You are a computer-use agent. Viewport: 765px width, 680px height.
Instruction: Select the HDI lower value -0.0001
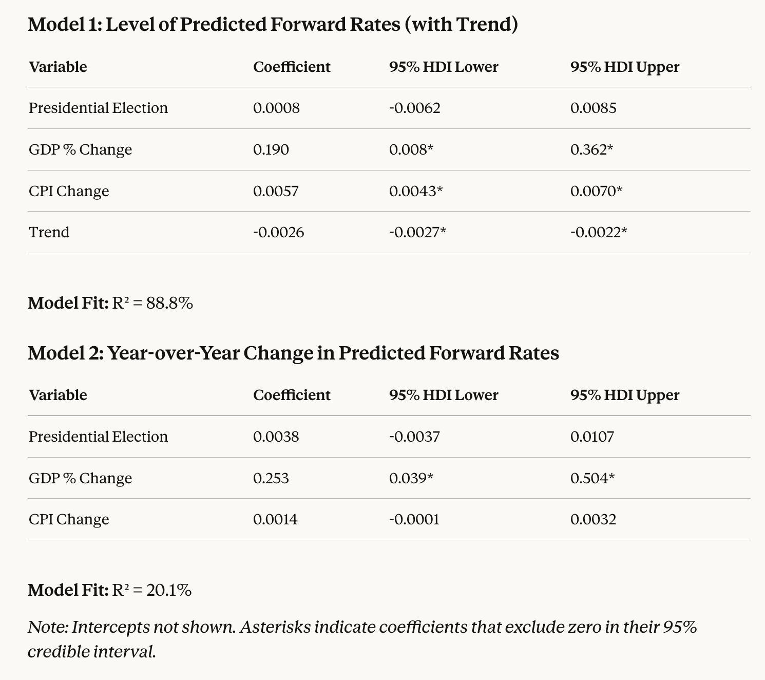(414, 519)
